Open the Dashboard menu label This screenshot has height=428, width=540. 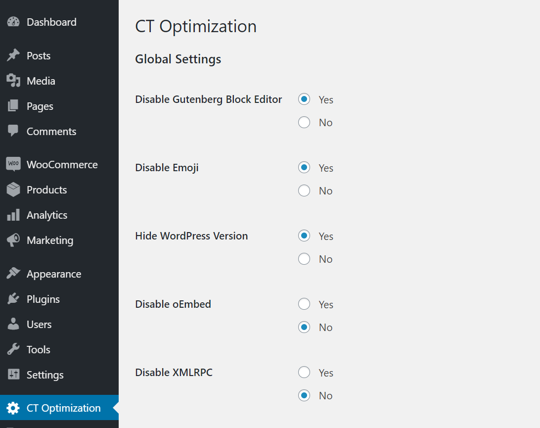coord(51,22)
